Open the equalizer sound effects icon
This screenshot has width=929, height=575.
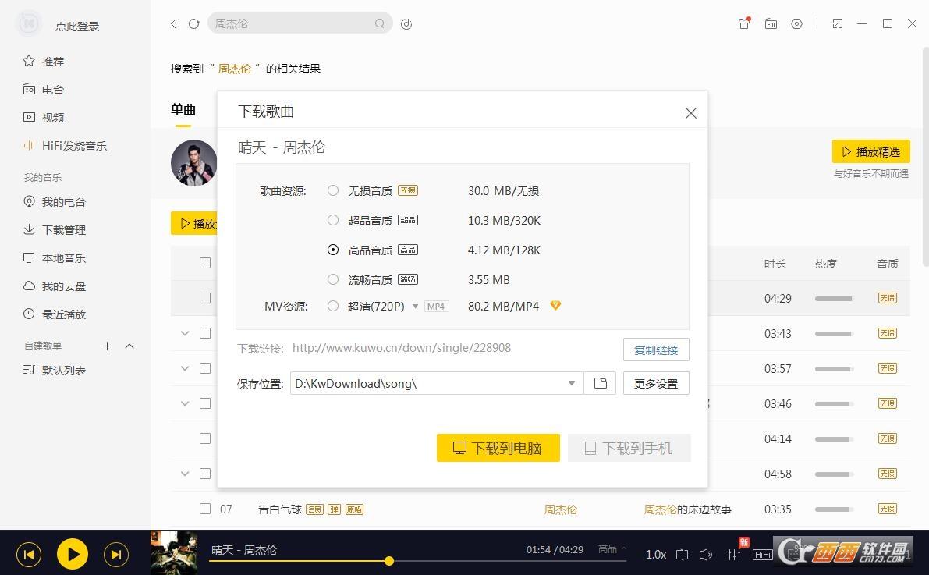click(x=734, y=555)
